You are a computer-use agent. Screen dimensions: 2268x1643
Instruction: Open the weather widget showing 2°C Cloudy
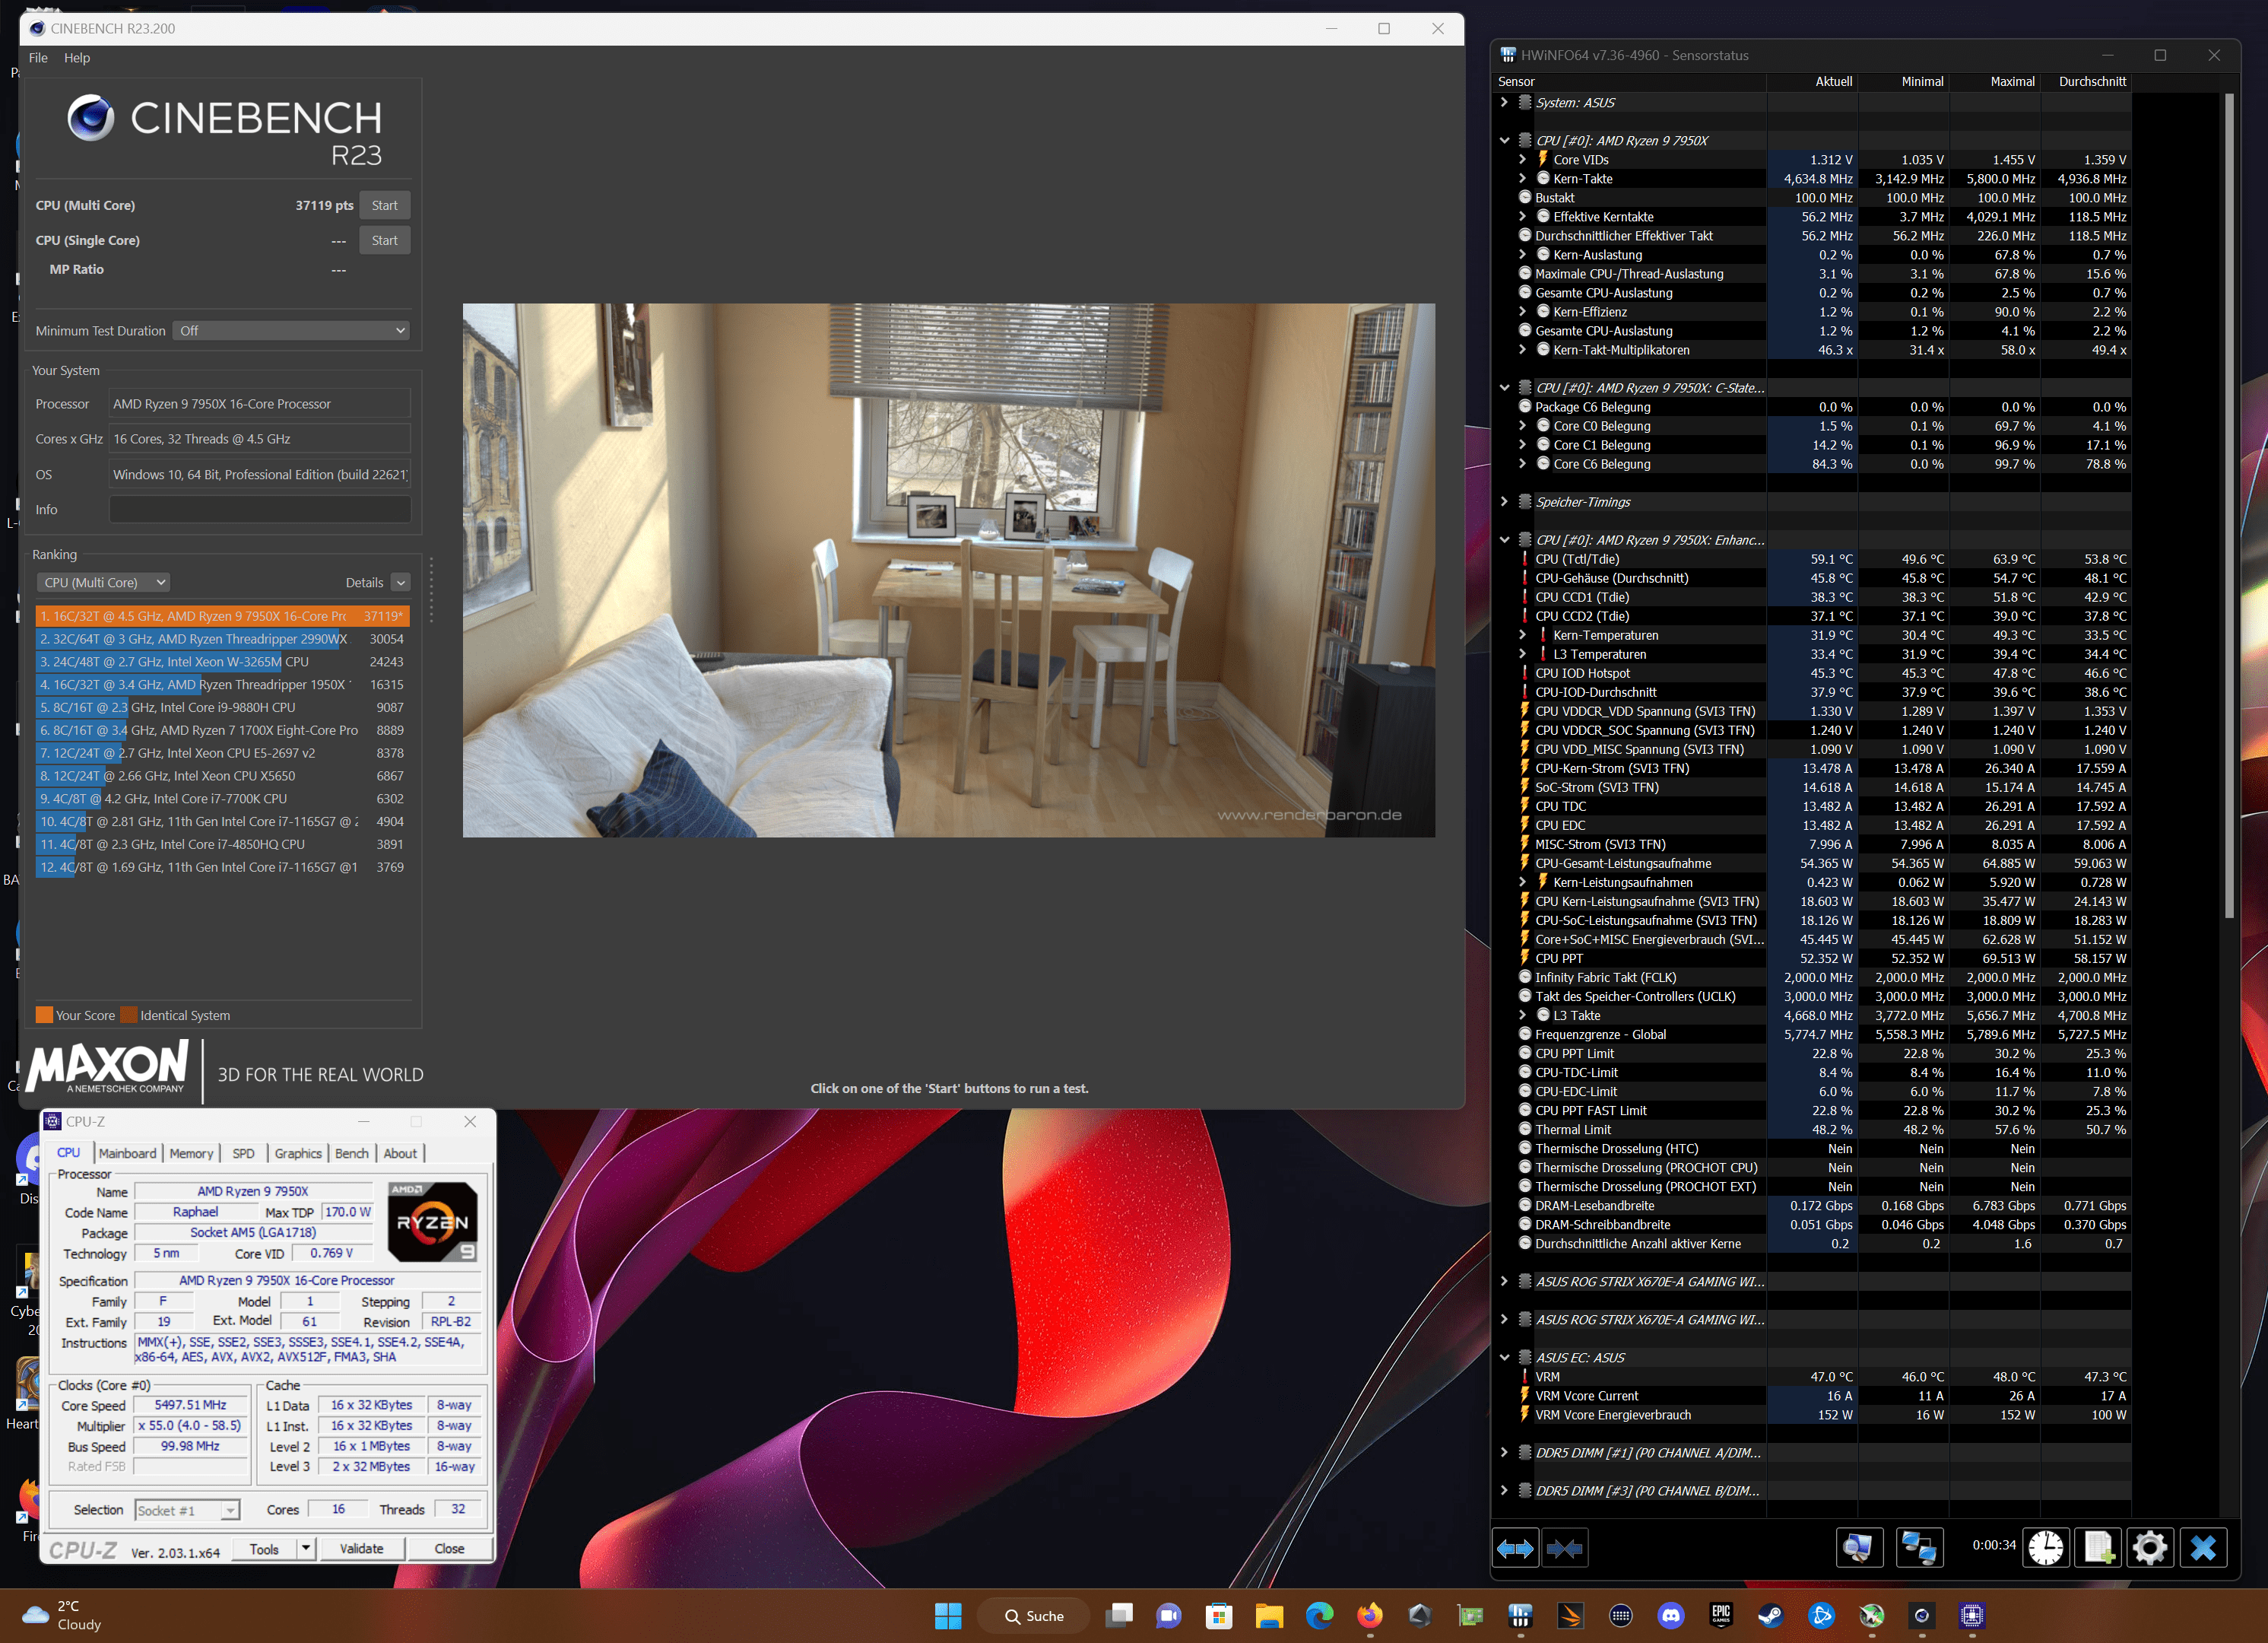click(63, 1615)
